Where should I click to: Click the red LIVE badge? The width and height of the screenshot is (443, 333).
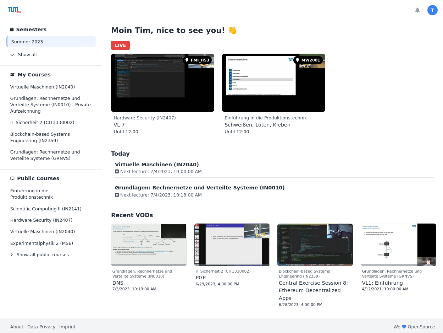(120, 45)
